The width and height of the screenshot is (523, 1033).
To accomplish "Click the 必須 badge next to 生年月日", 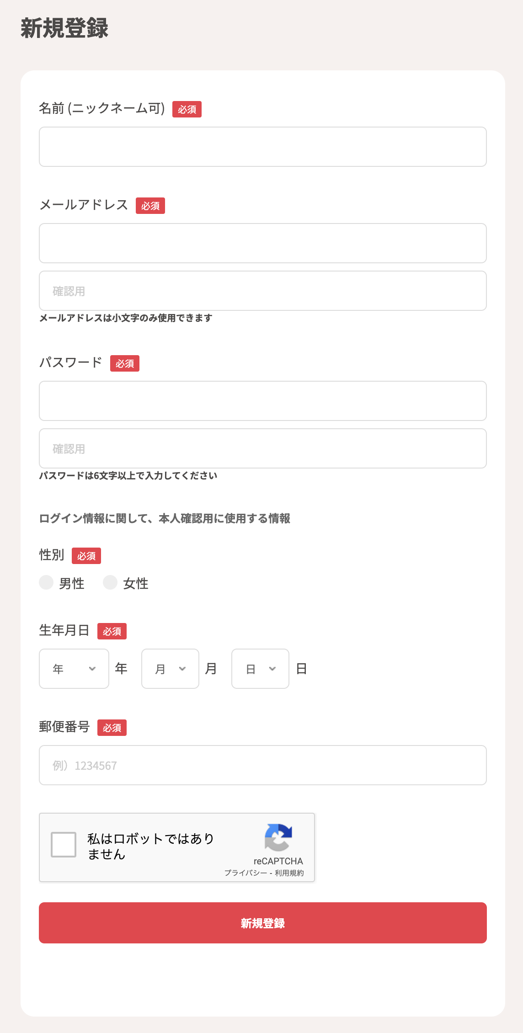I will click(112, 631).
